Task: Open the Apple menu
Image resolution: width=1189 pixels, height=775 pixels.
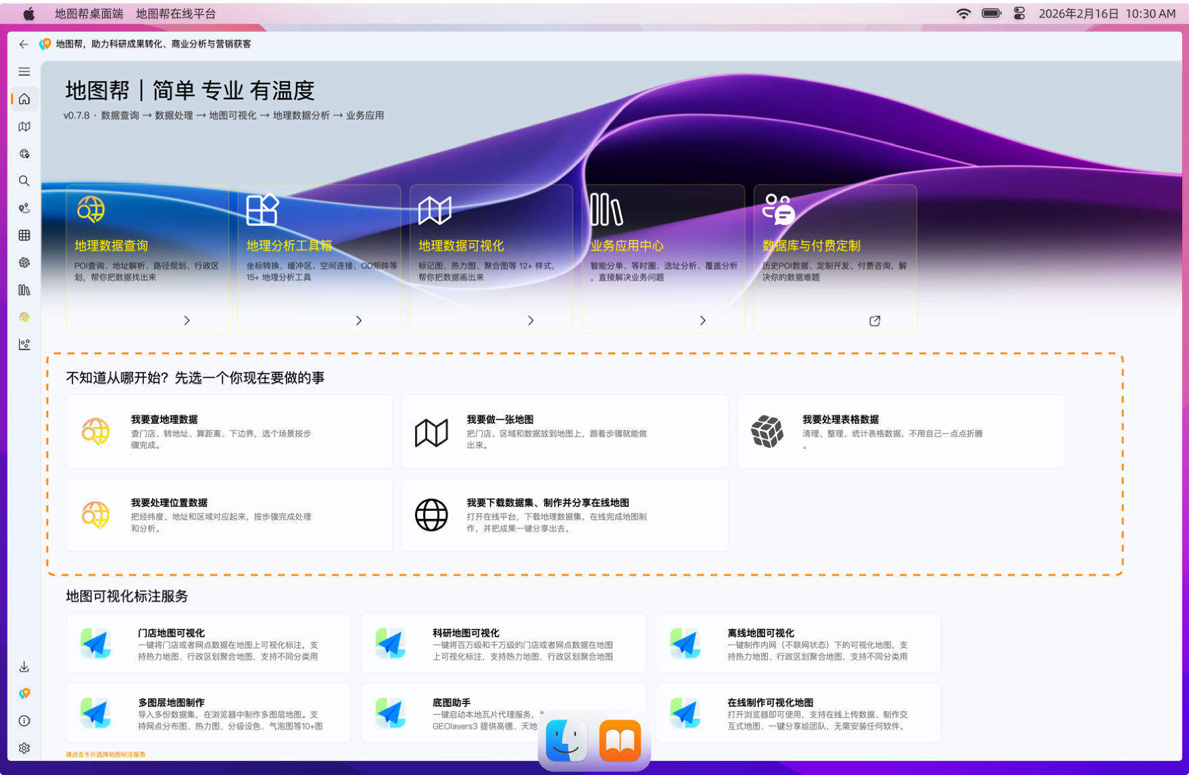Action: click(x=28, y=13)
